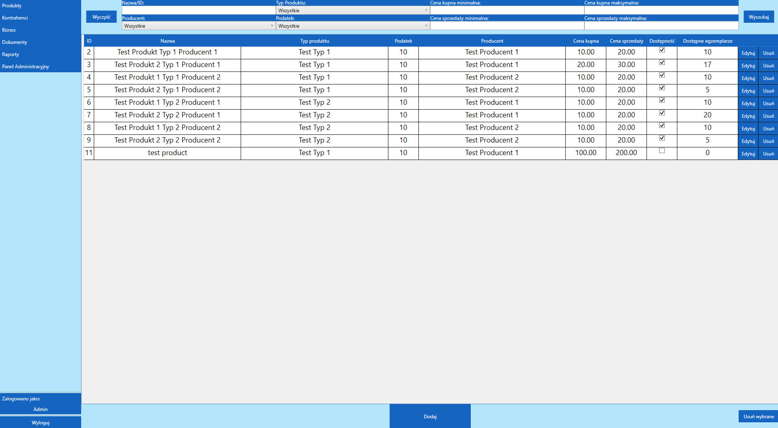Click the Nazwa/ID input field
This screenshot has height=428, width=778.
(198, 10)
